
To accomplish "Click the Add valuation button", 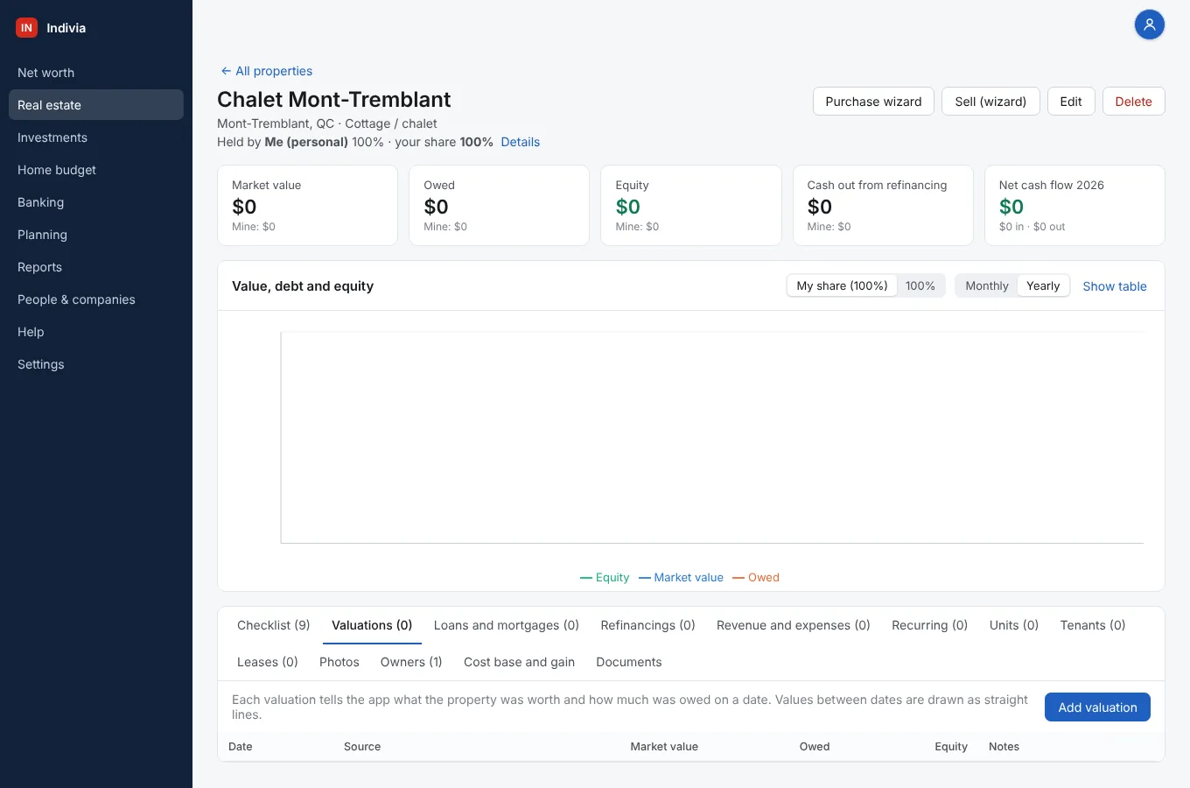I will [1097, 707].
